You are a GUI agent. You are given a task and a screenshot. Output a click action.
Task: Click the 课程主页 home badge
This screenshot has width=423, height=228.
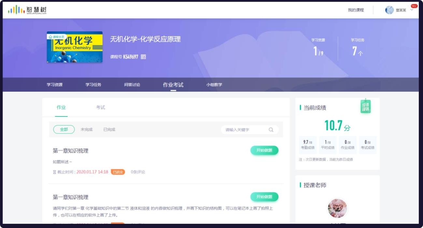point(57,37)
